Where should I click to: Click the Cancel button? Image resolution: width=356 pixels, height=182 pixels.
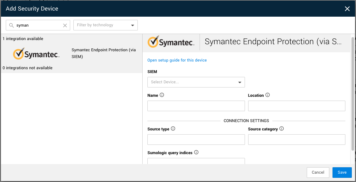click(318, 172)
